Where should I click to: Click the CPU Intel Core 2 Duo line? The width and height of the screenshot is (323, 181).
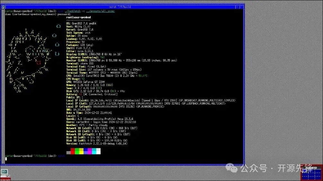(x=107, y=76)
